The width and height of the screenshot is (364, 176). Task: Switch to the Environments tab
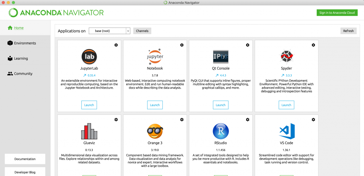25,43
